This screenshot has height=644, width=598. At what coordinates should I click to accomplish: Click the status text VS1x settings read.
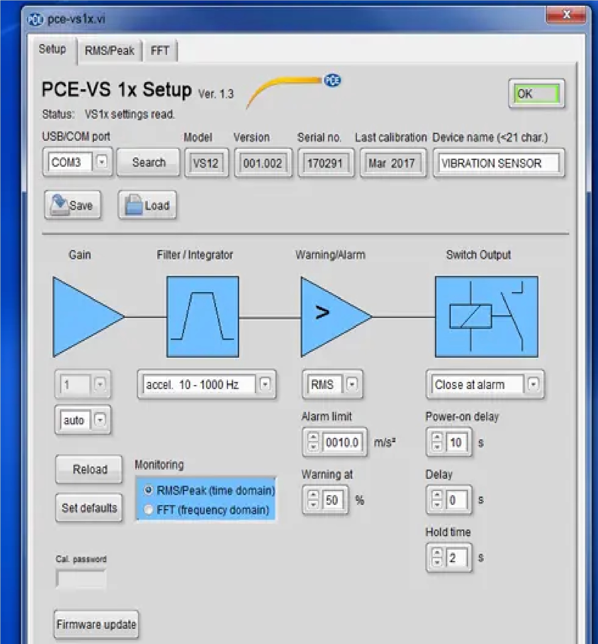point(130,115)
